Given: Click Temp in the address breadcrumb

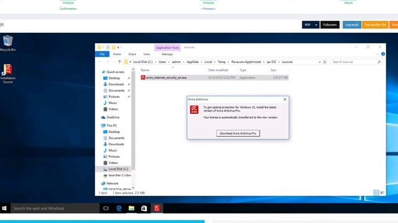Looking at the screenshot, I should pyautogui.click(x=221, y=62).
